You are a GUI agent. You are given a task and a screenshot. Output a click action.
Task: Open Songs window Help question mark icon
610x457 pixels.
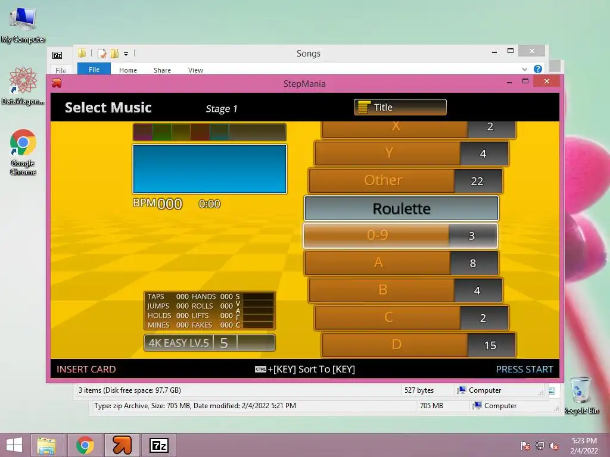(538, 69)
